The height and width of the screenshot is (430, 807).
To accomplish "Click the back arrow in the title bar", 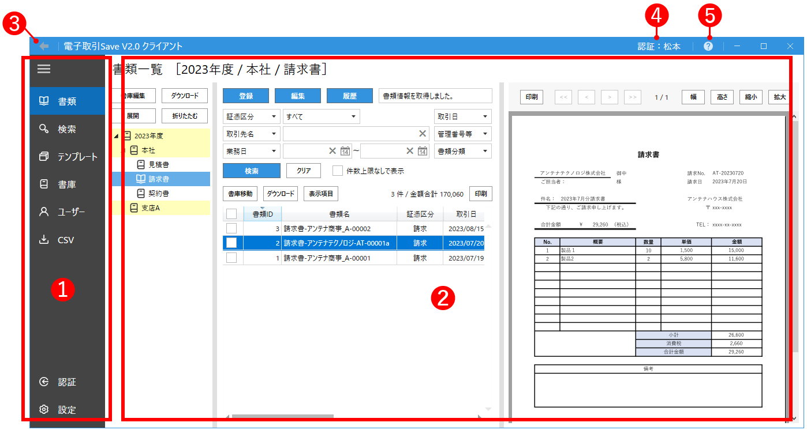I will 43,45.
